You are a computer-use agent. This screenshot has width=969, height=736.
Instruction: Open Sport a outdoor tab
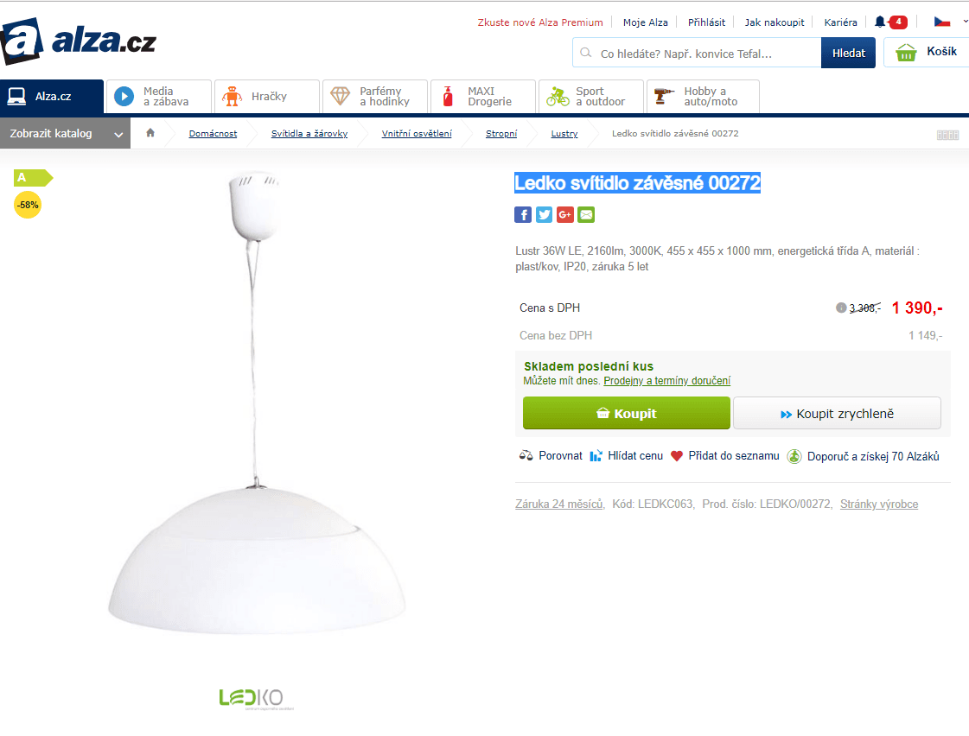click(x=590, y=97)
